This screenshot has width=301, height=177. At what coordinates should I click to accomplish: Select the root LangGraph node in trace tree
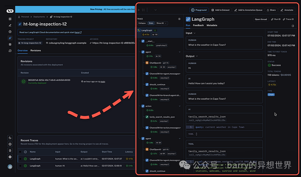(160, 32)
